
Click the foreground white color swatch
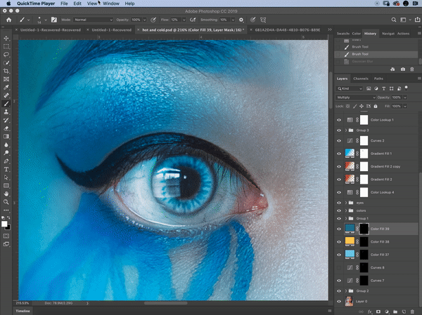pos(4,224)
